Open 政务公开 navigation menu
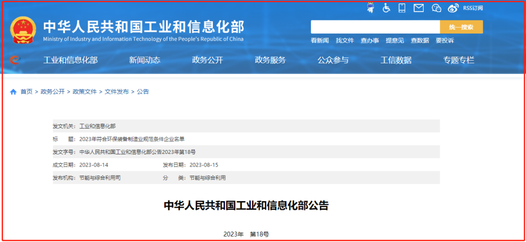The width and height of the screenshot is (526, 242). point(207,60)
